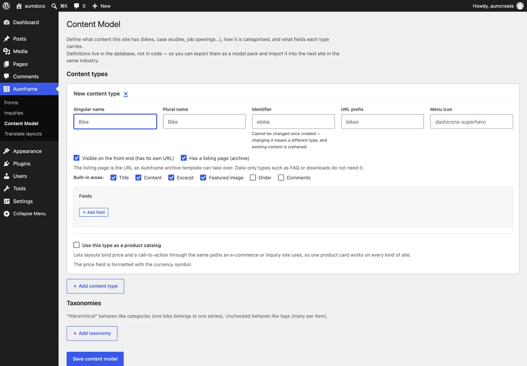This screenshot has height=366, width=527.
Task: Open the Inquiries submenu item
Action: point(14,113)
